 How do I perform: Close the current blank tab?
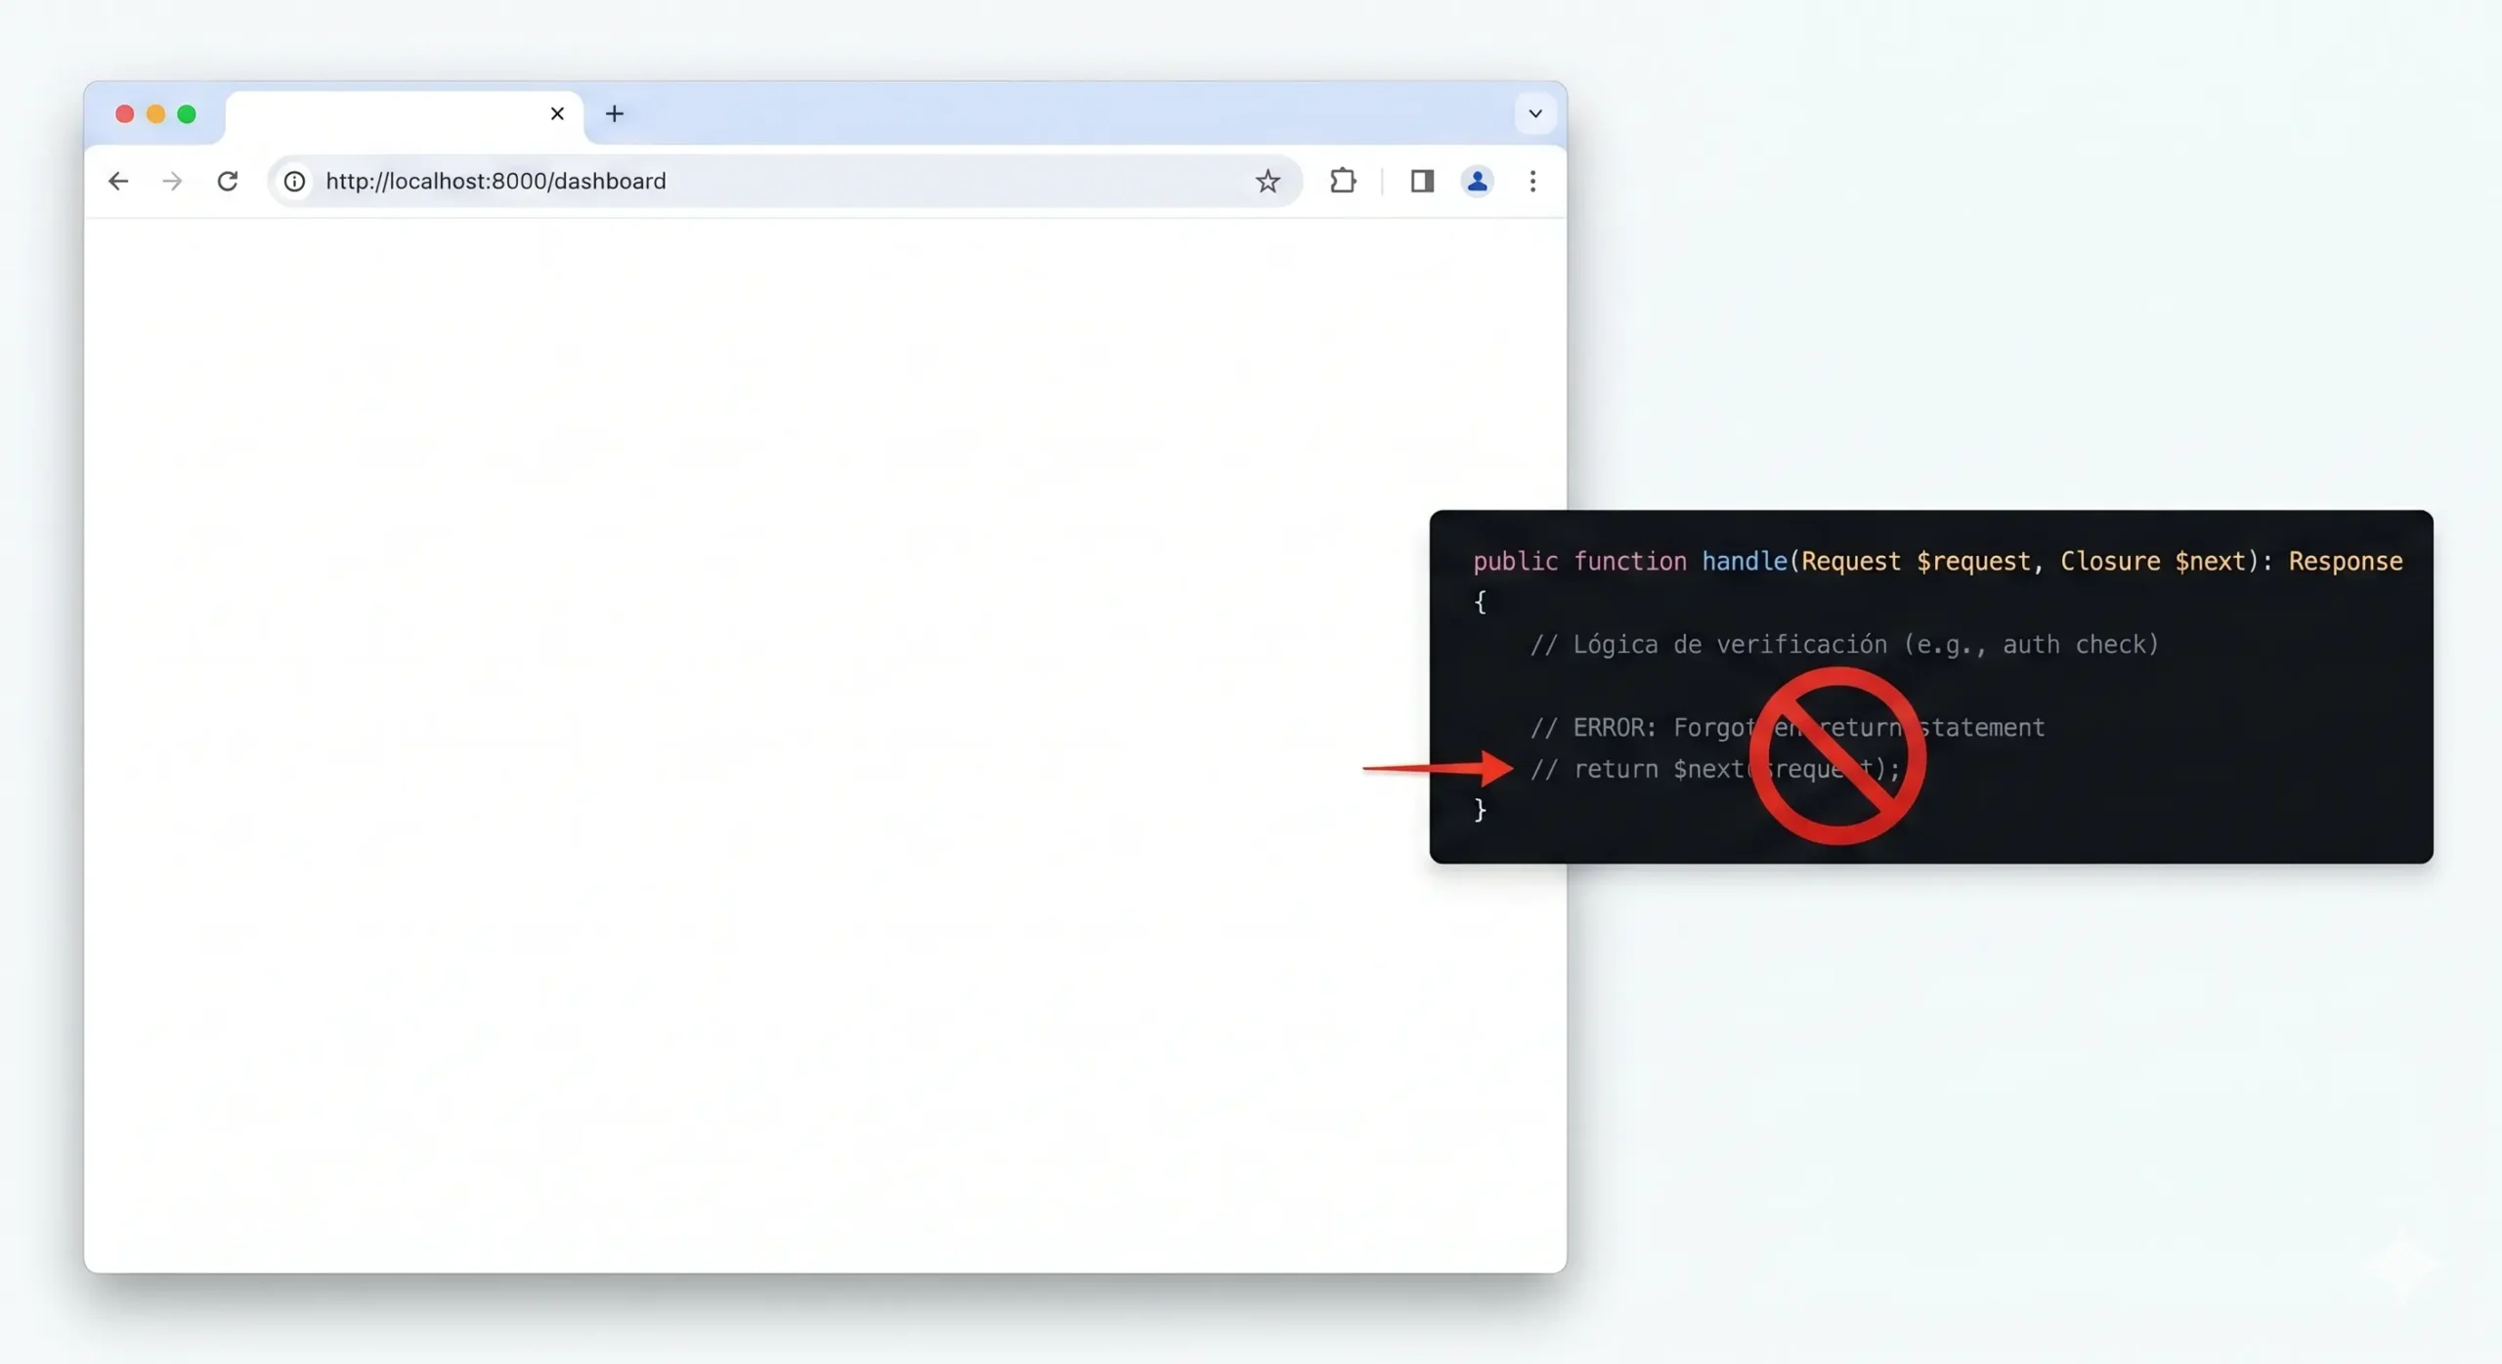(557, 113)
